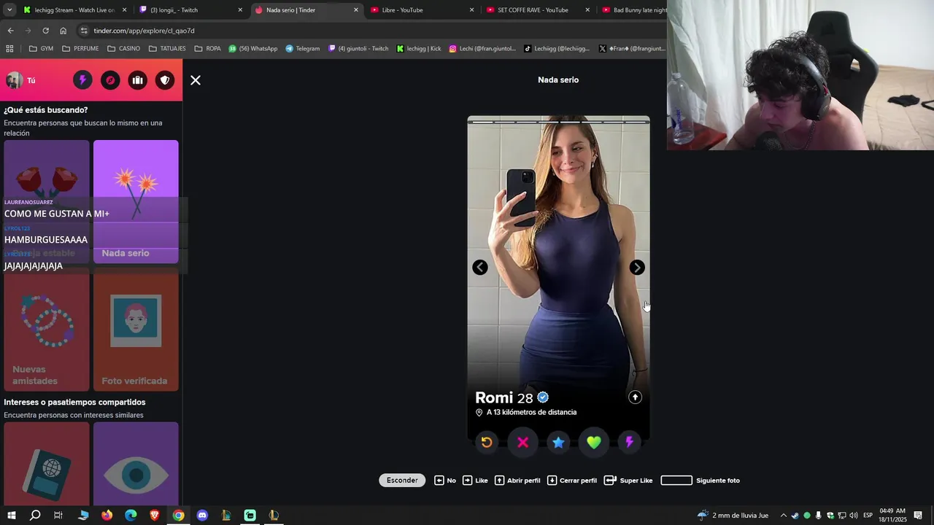Screen dimensions: 934x525
Task: Close the Nada serio explore view
Action: point(196,80)
